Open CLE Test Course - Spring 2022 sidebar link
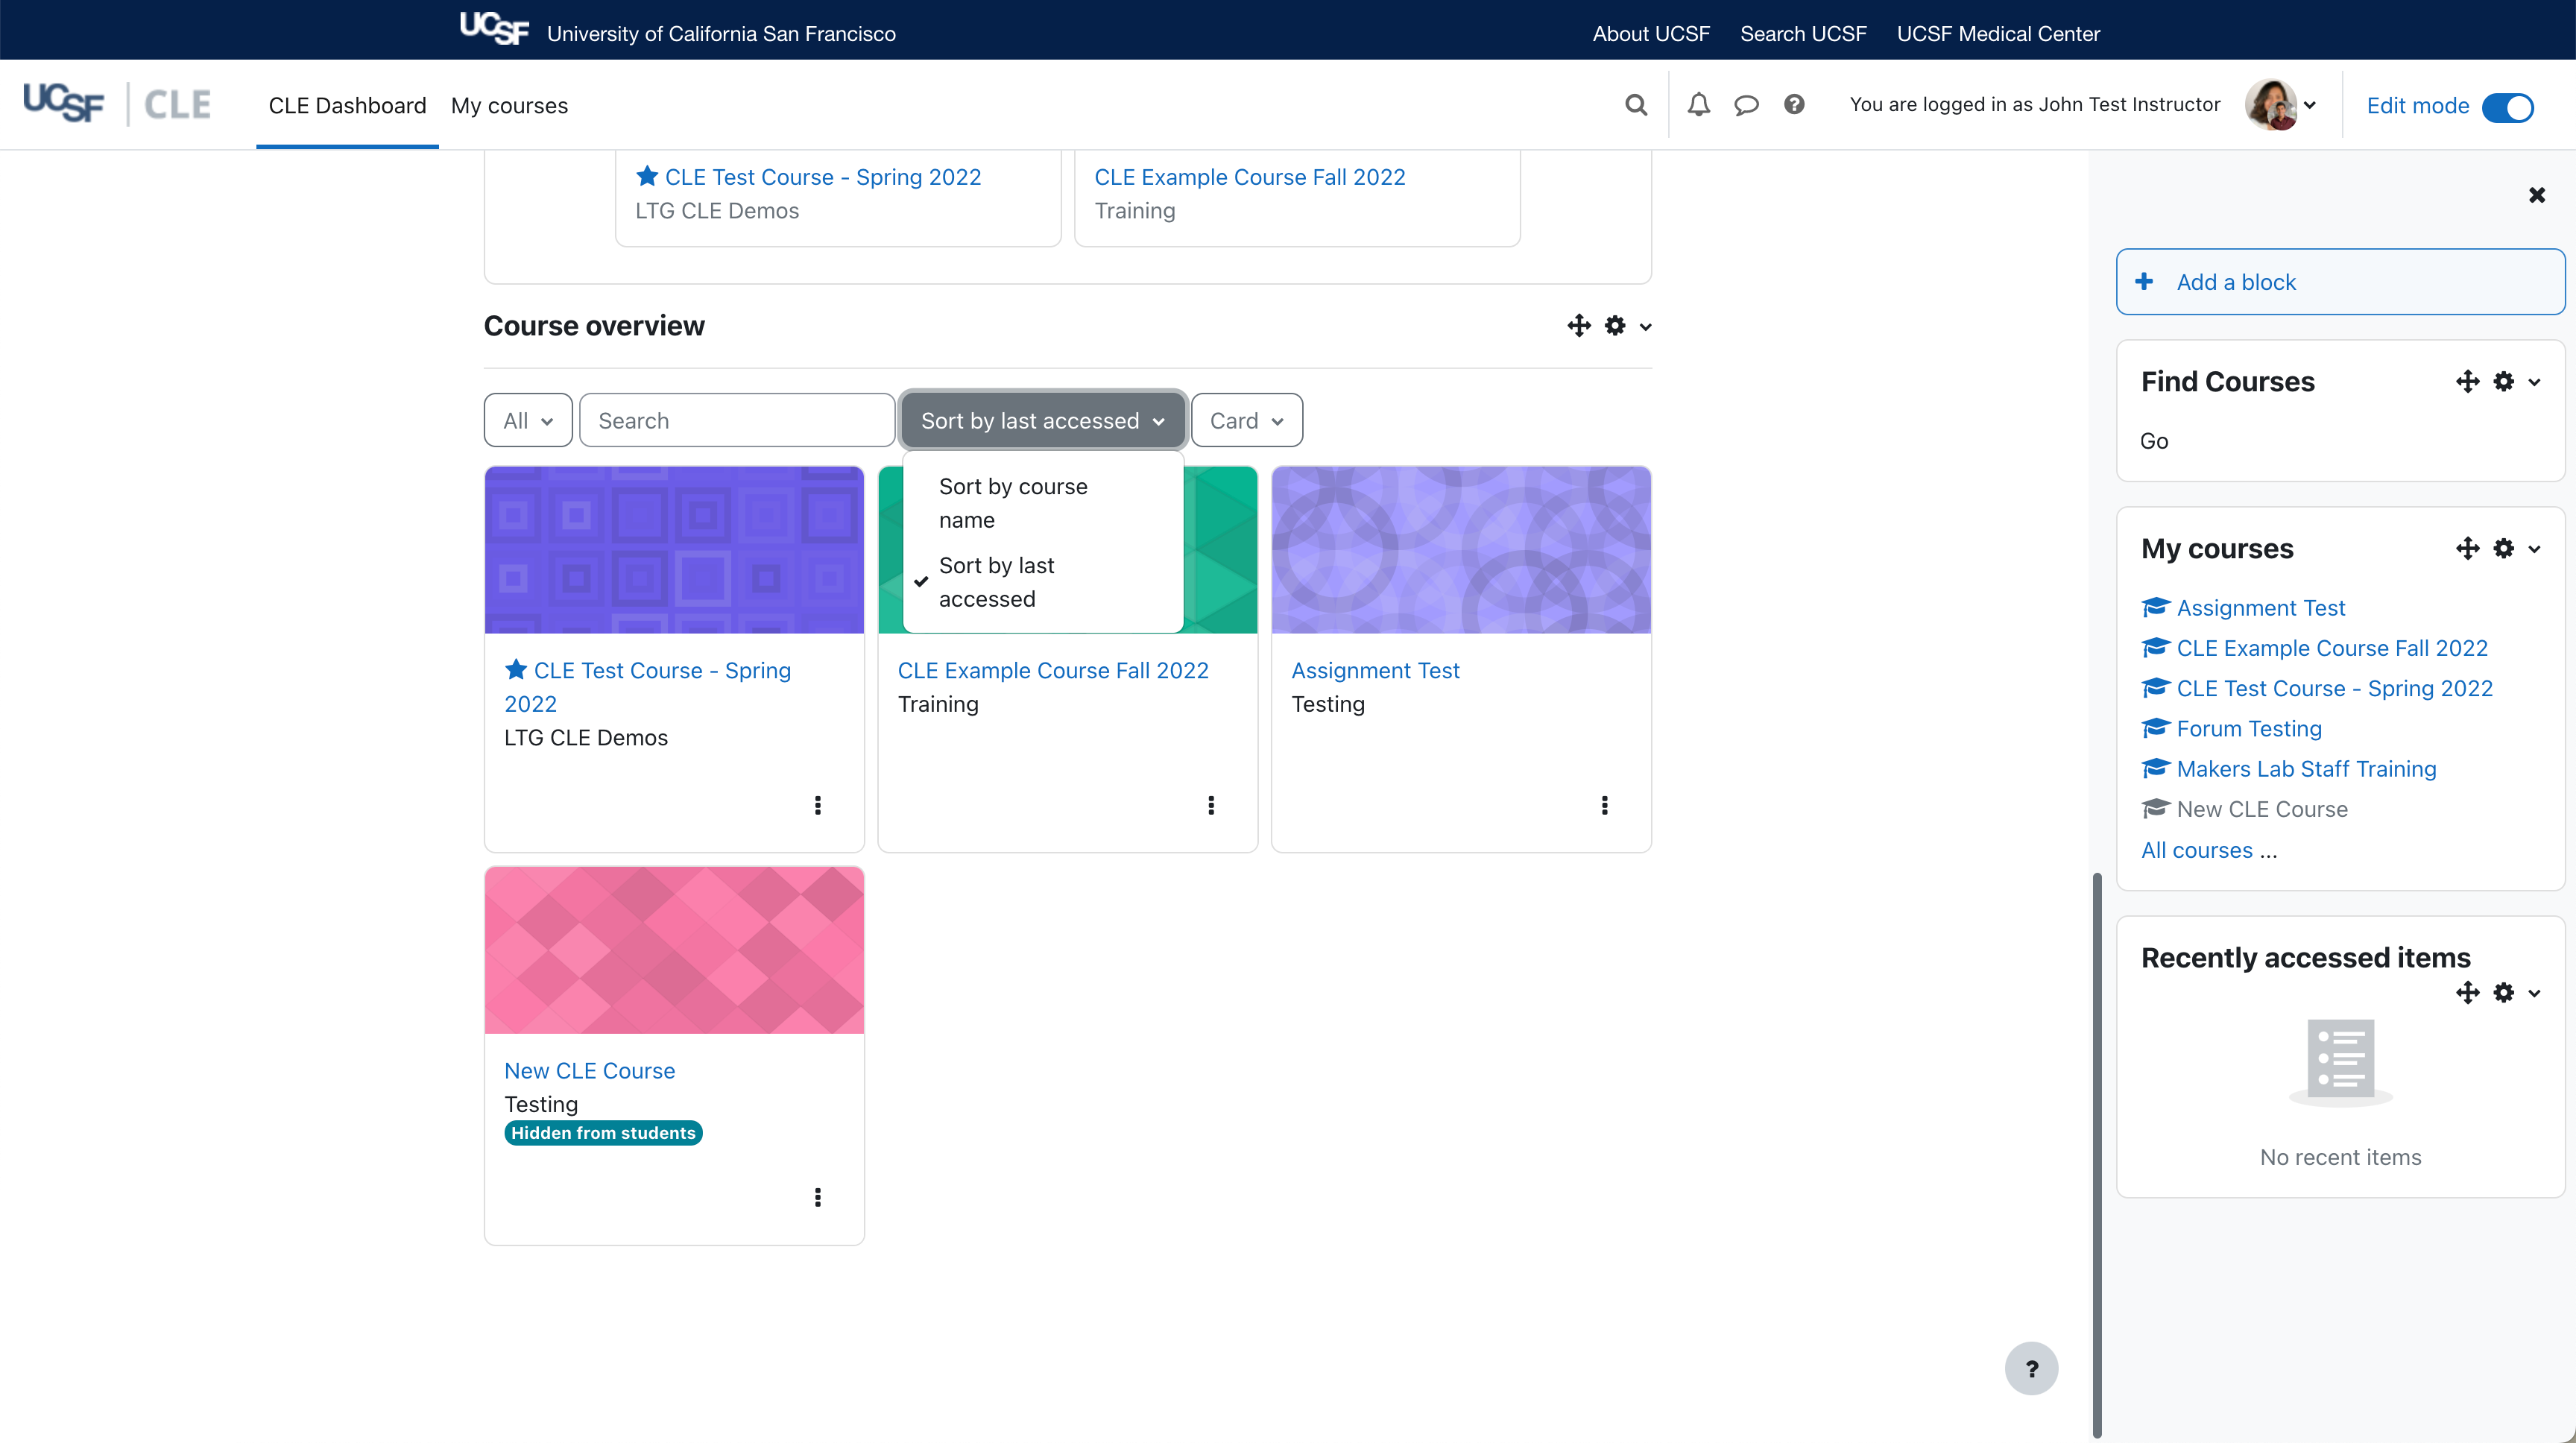The width and height of the screenshot is (2576, 1443). [x=2334, y=688]
